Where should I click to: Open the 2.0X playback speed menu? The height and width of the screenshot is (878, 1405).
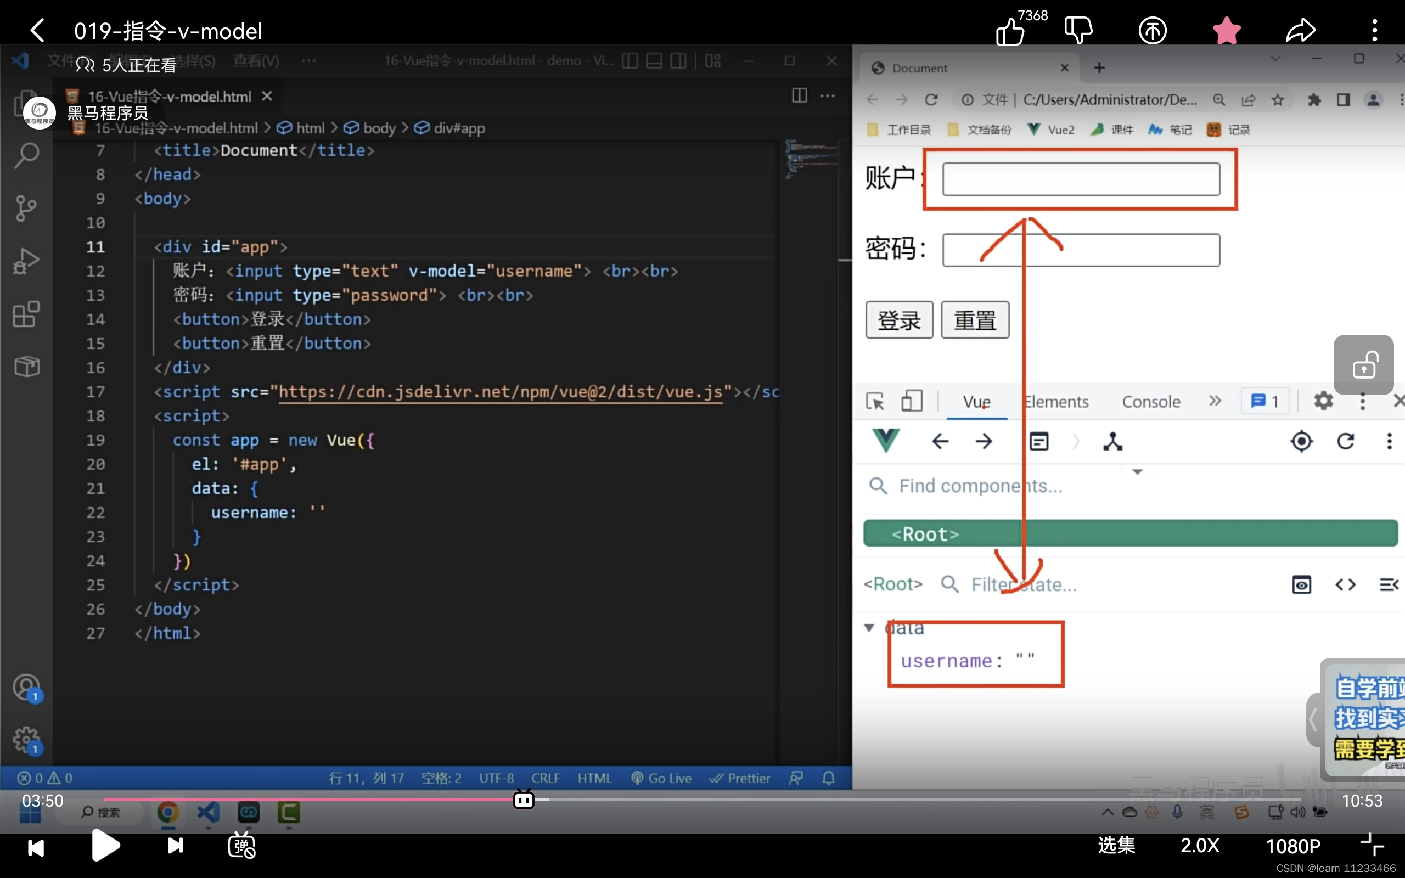coord(1200,846)
